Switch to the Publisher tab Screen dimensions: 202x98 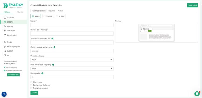7,12
